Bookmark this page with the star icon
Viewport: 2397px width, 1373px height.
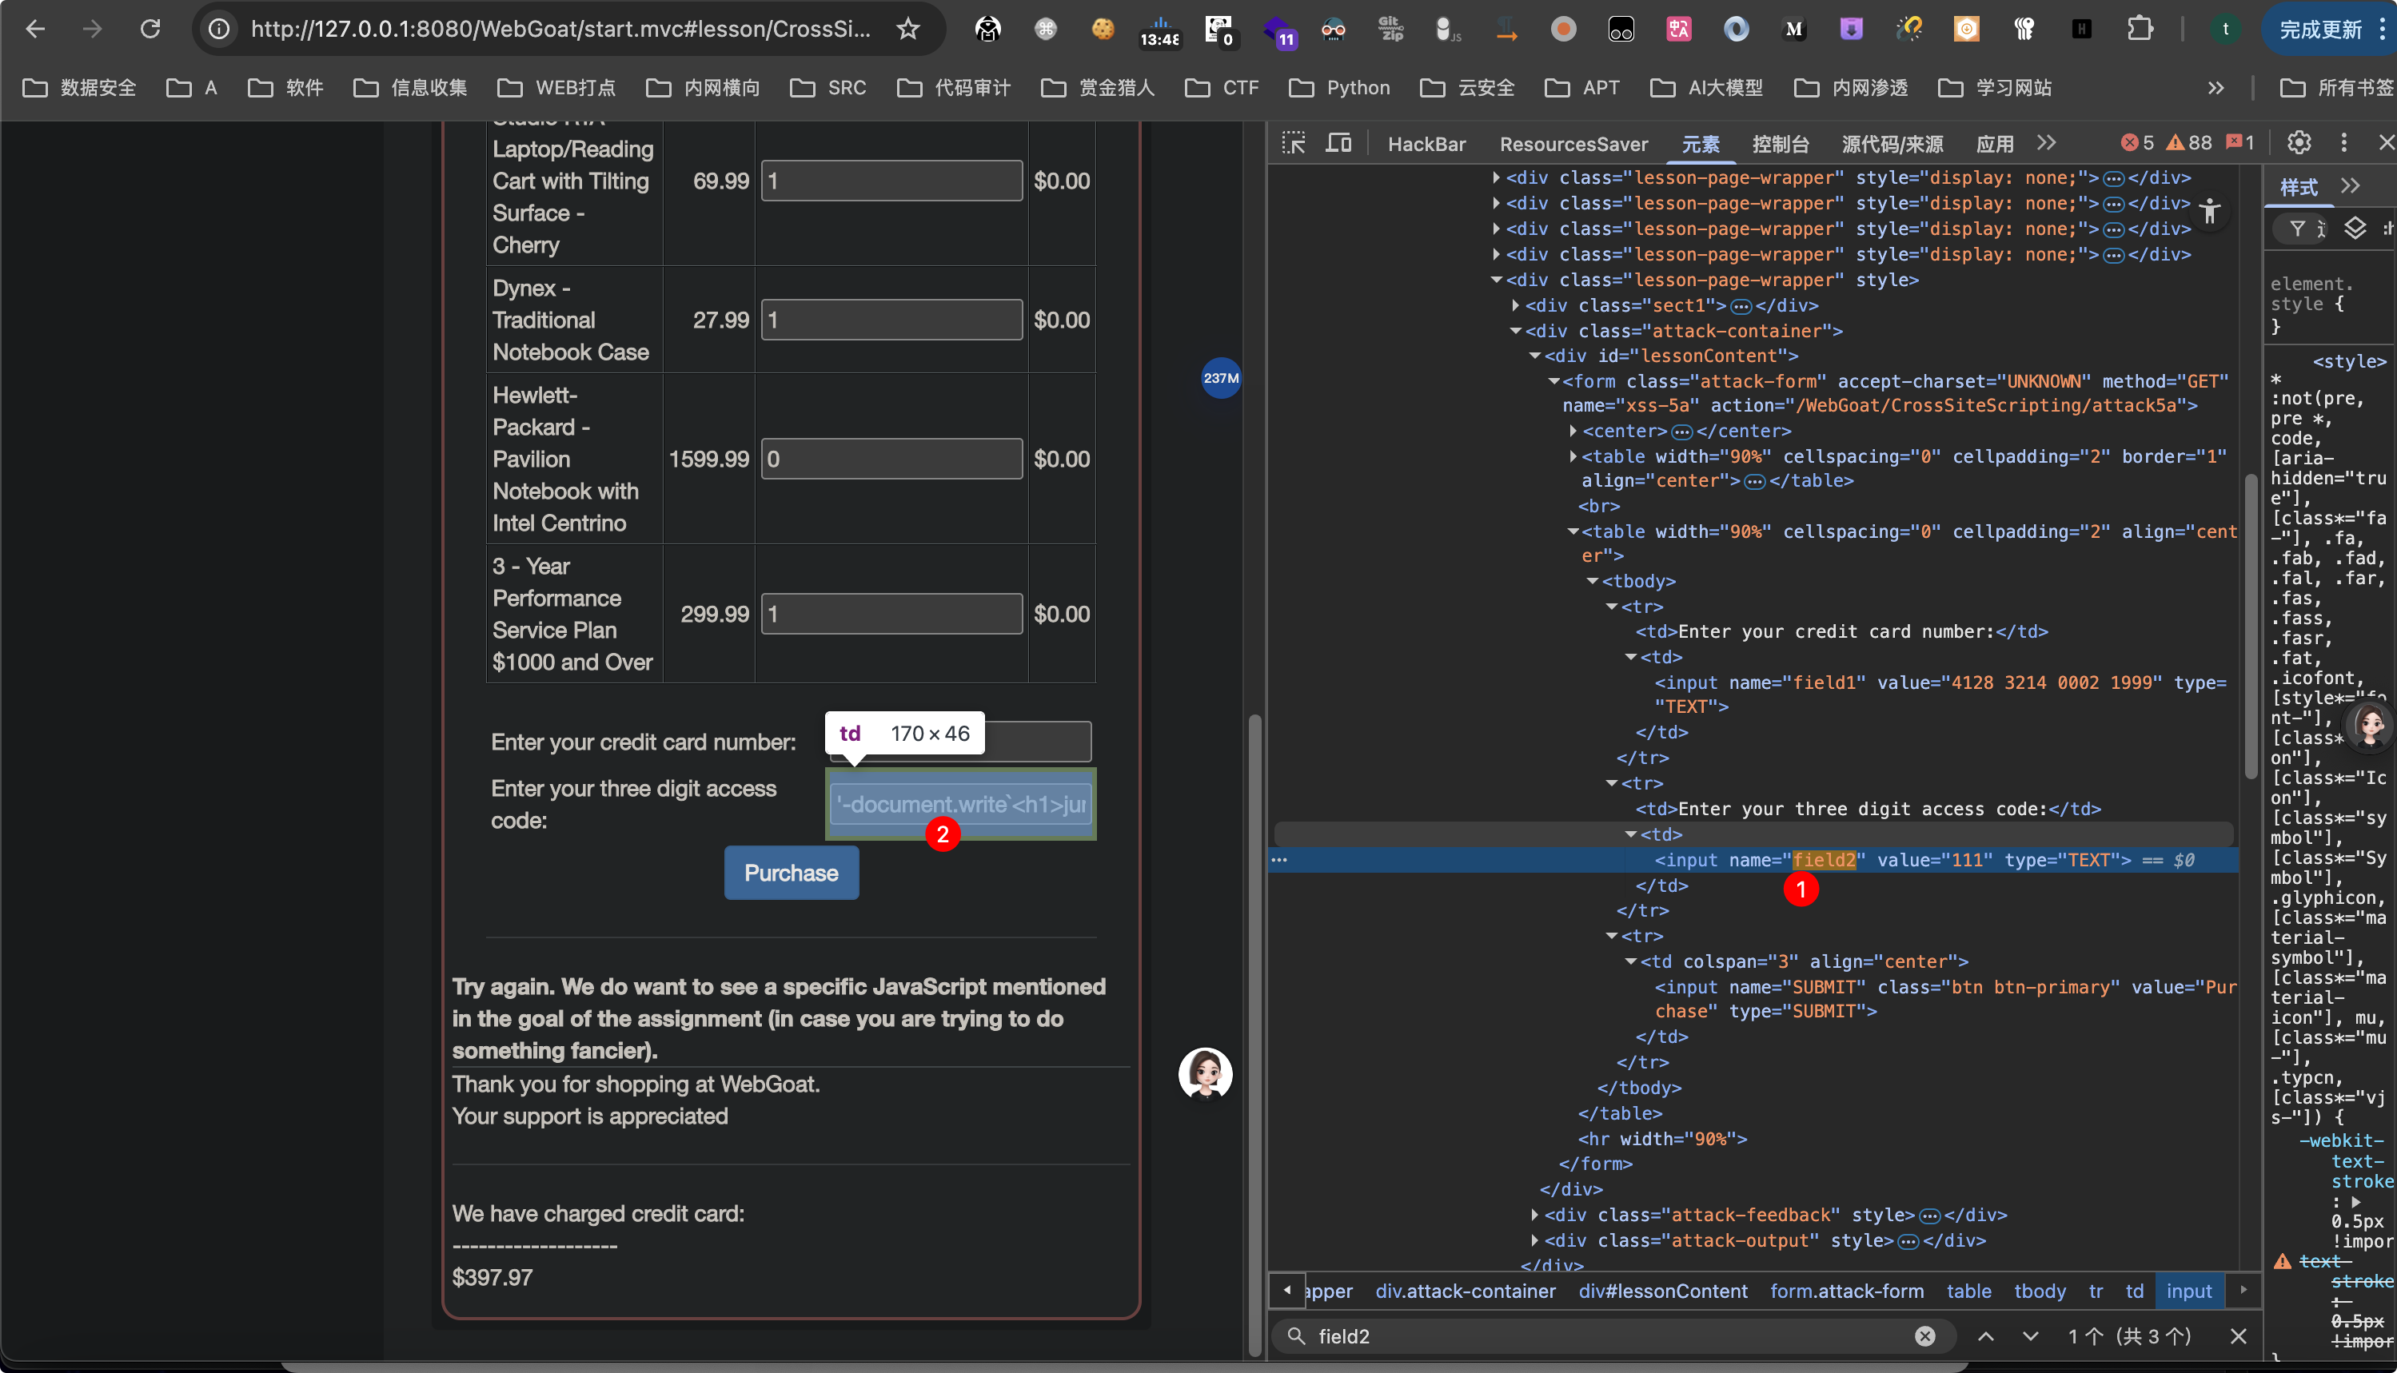(907, 30)
